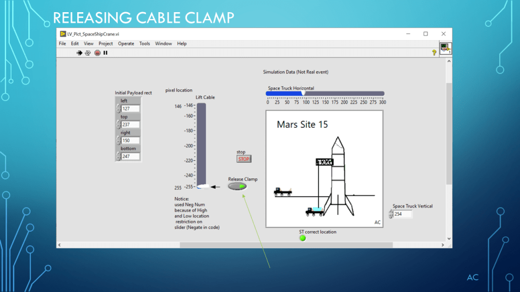Click the ST correct location green LED
This screenshot has height=292, width=520.
click(x=303, y=238)
